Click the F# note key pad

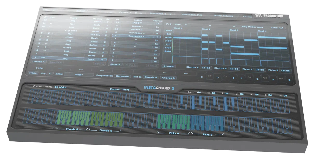coord(249,77)
